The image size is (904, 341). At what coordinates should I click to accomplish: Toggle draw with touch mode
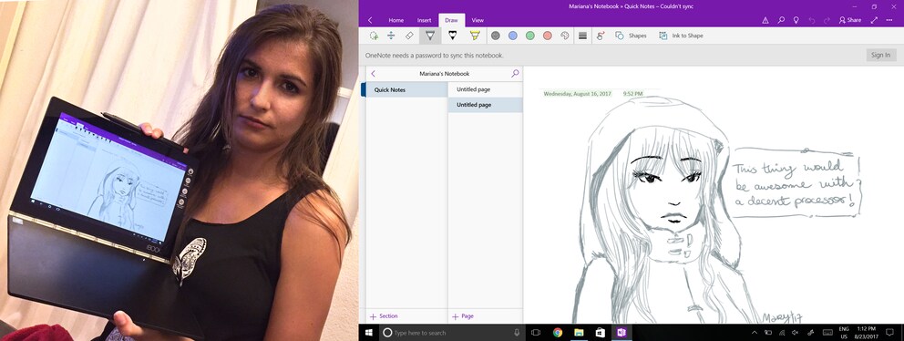601,36
